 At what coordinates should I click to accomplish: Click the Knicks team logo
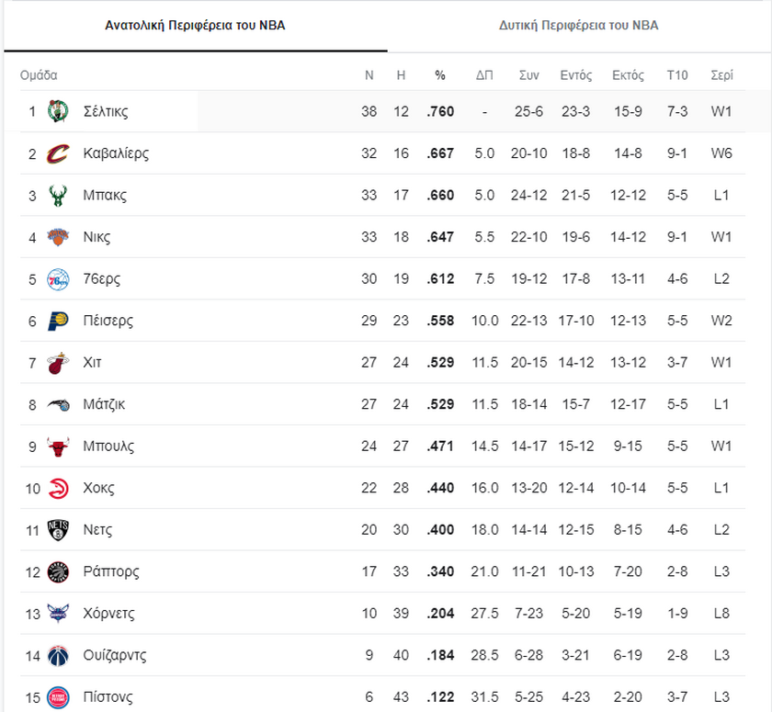tap(58, 237)
